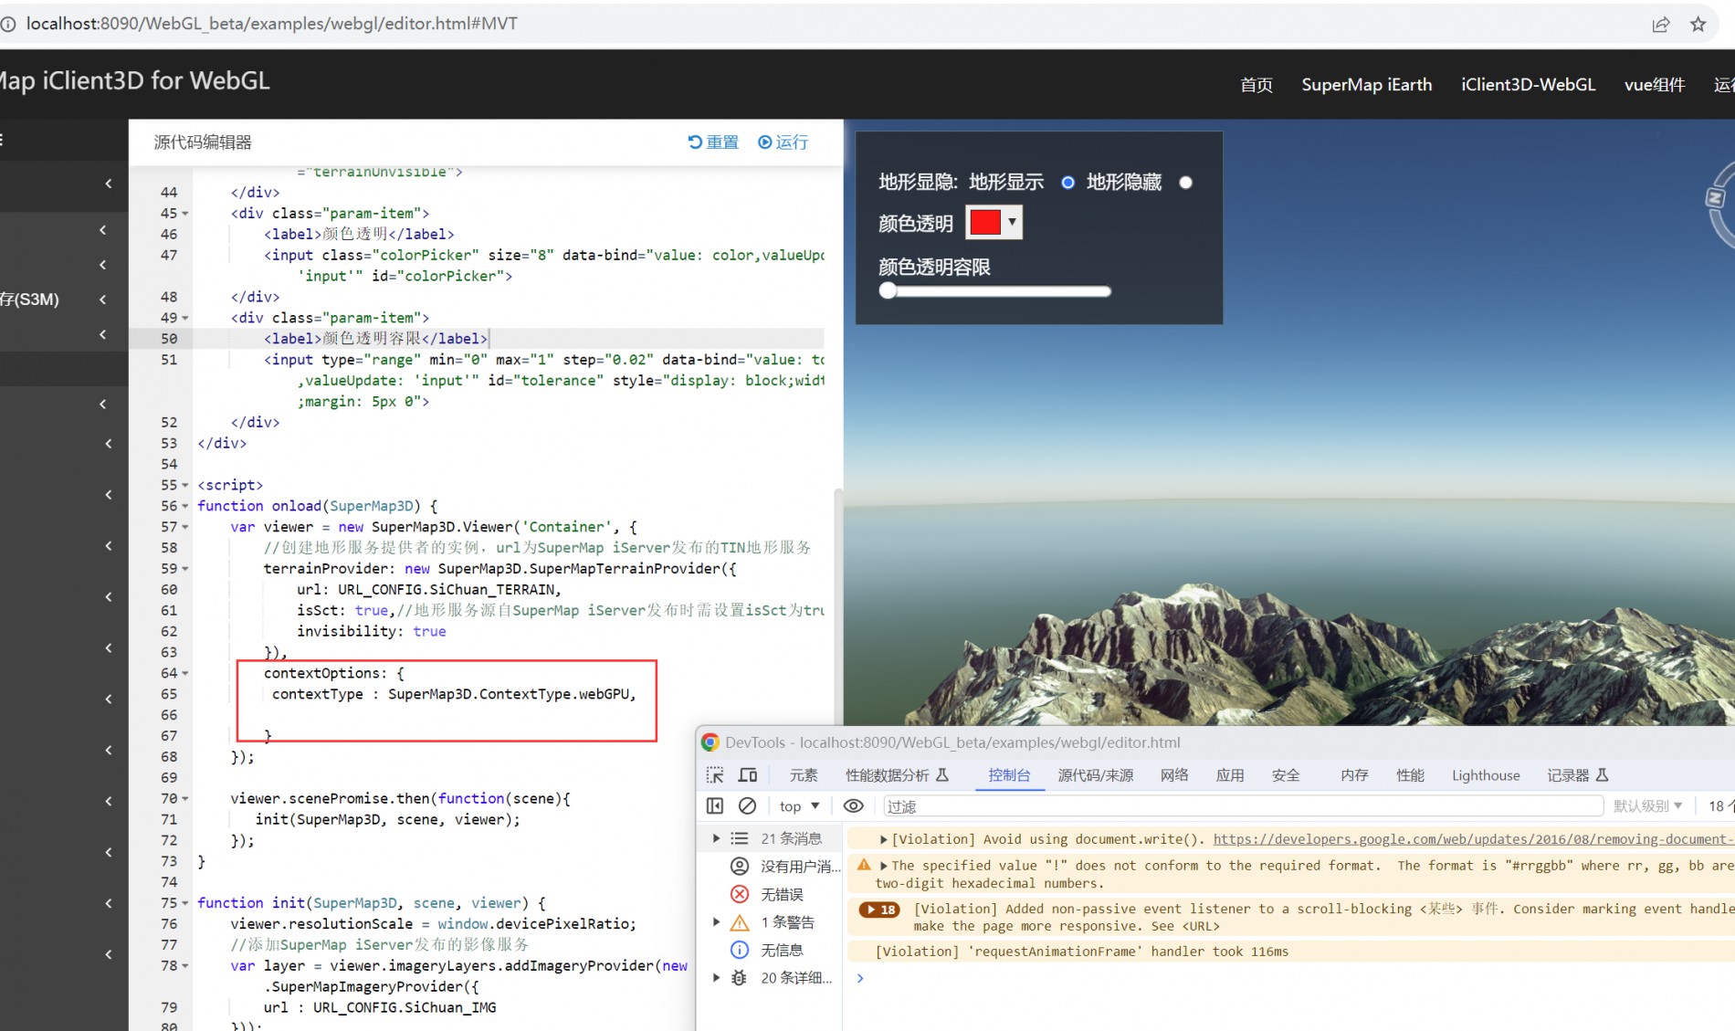Click the 颜色透明容限 slider handle
This screenshot has height=1031, width=1735.
click(x=888, y=291)
